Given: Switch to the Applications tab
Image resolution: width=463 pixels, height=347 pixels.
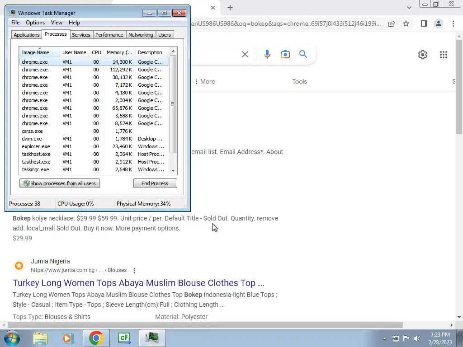Looking at the screenshot, I should (27, 35).
